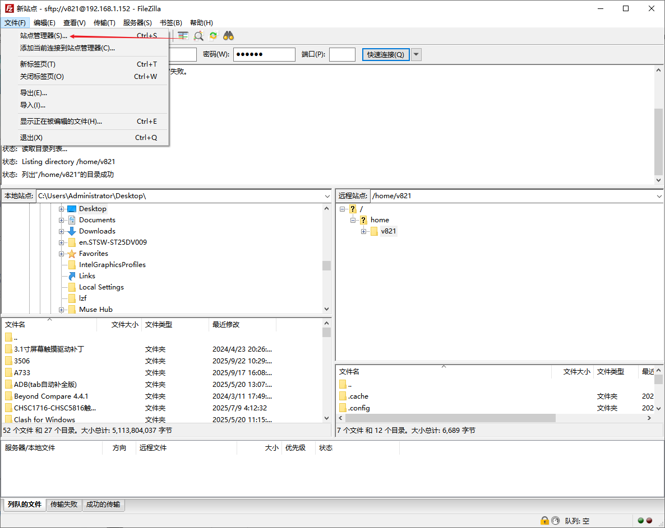Open the View menu
Screen dimensions: 665x528
pos(74,23)
